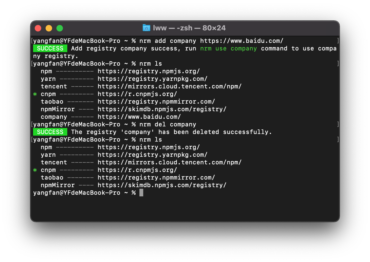Click the yellow minimize window button
Image resolution: width=370 pixels, height=262 pixels.
coord(49,28)
